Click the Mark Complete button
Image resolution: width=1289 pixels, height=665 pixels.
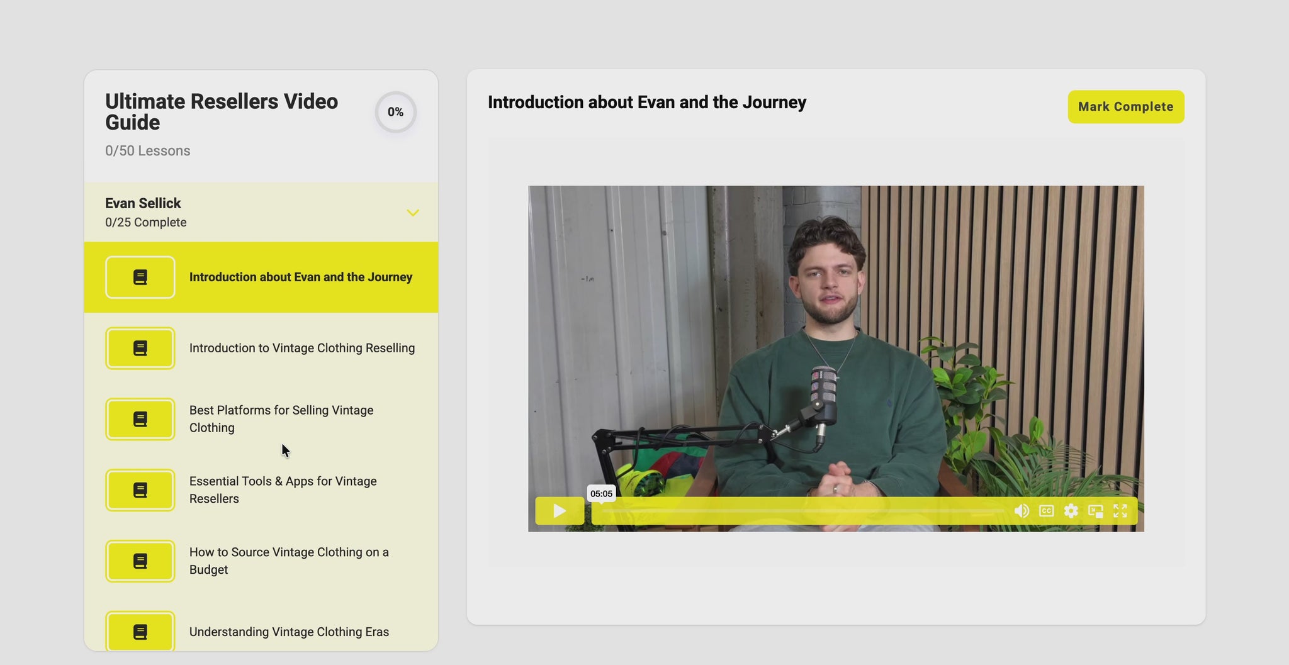pyautogui.click(x=1125, y=107)
